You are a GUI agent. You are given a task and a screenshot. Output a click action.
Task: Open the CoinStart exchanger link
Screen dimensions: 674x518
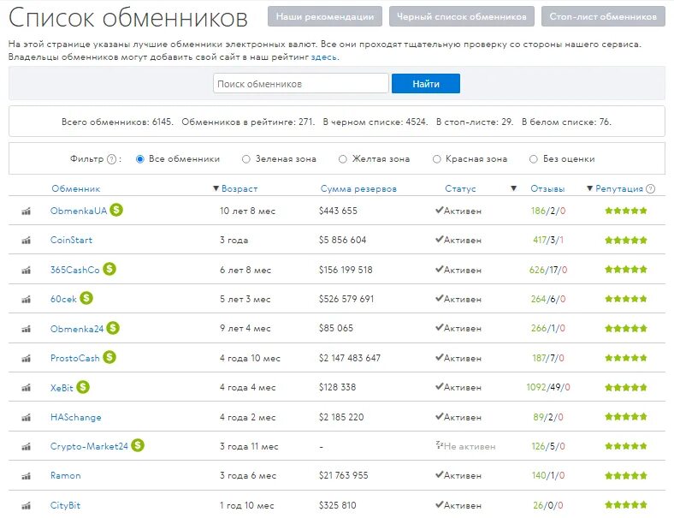pyautogui.click(x=71, y=240)
